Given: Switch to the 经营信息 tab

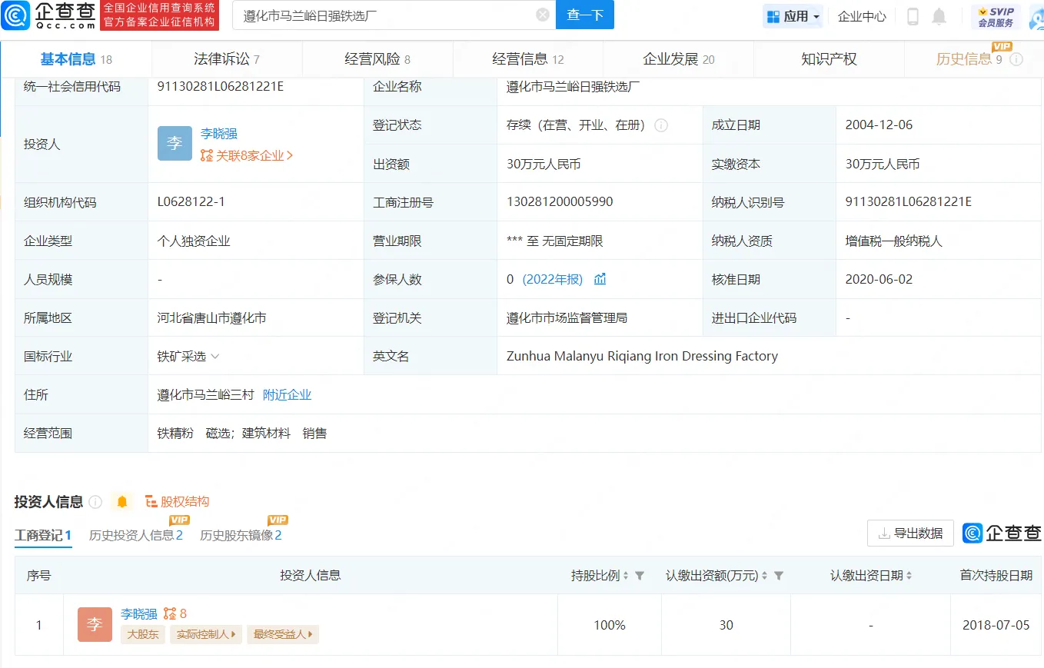Looking at the screenshot, I should coord(528,59).
